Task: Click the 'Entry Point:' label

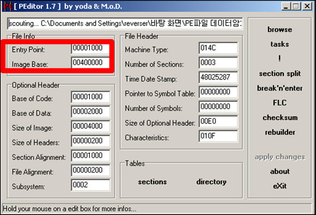Action: (x=28, y=49)
